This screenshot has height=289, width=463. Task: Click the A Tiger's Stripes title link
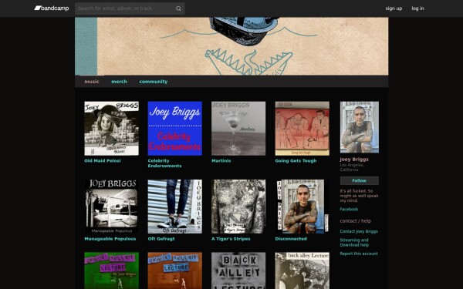point(231,239)
